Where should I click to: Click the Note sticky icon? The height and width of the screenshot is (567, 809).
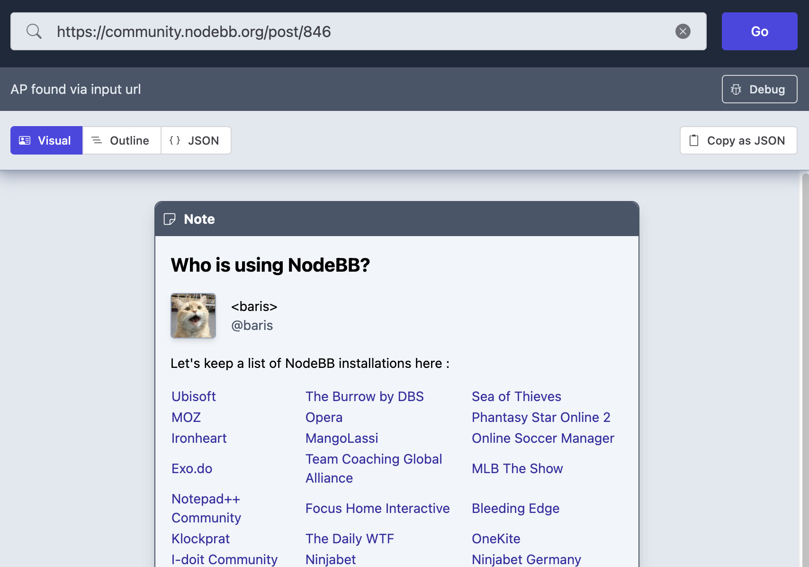pyautogui.click(x=170, y=219)
